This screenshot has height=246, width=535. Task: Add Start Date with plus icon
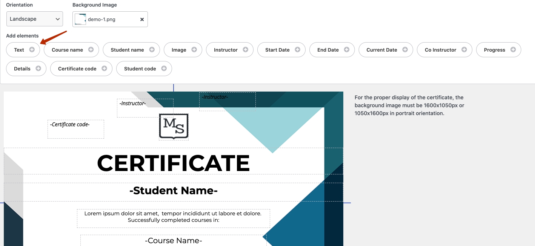pos(297,50)
